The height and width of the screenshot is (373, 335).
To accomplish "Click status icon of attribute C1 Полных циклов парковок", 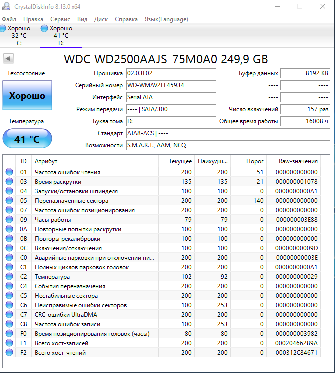I will 9,267.
